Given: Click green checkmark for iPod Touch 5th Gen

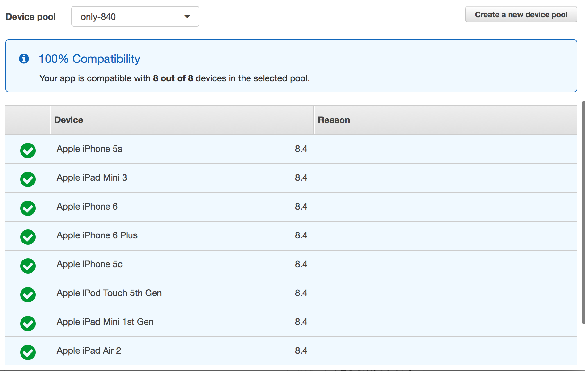Looking at the screenshot, I should click(x=28, y=294).
